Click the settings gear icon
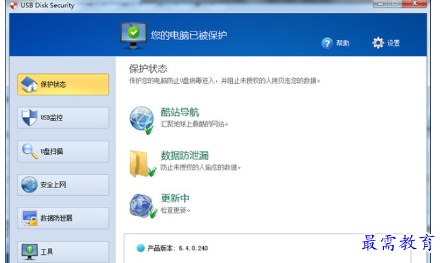The height and width of the screenshot is (263, 440). [x=378, y=43]
